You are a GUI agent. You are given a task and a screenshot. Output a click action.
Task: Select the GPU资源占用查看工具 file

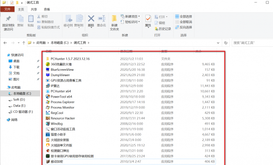coord(64,80)
